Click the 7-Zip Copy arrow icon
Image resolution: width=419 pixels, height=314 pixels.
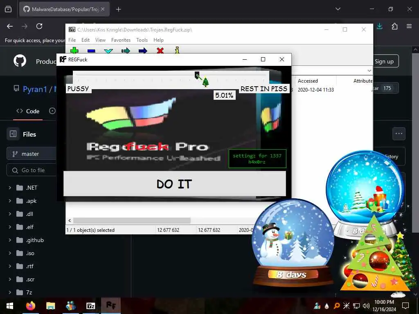click(x=125, y=50)
